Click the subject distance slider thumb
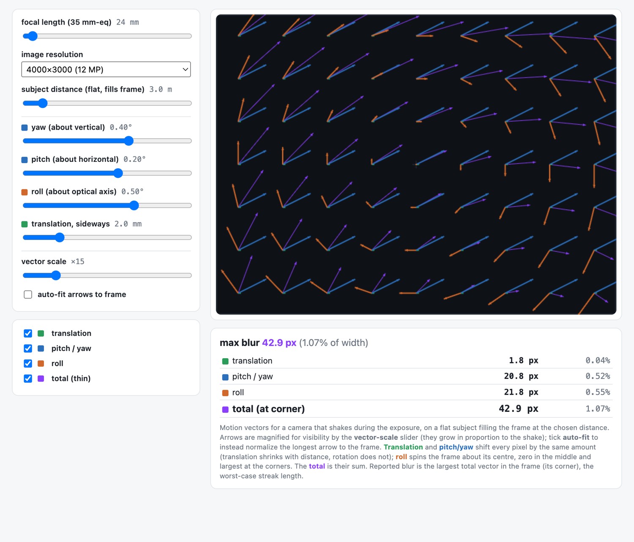This screenshot has height=542, width=634. click(42, 103)
